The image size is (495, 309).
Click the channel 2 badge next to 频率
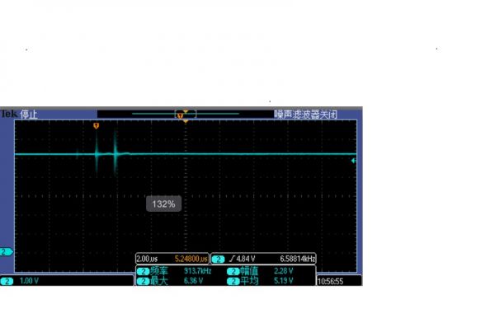pos(143,271)
